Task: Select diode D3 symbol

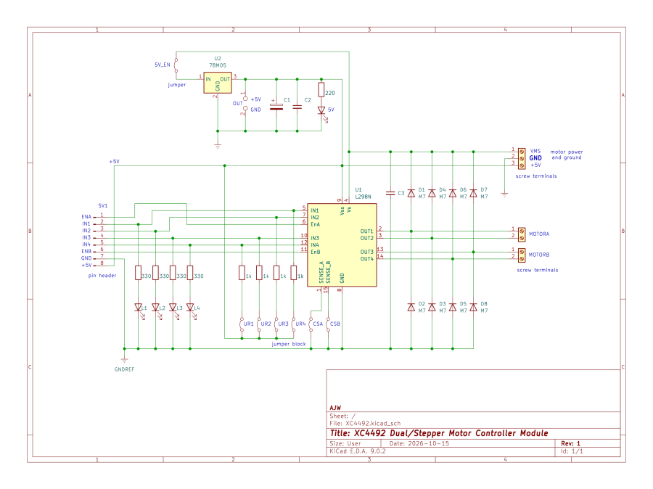Action: pyautogui.click(x=432, y=308)
